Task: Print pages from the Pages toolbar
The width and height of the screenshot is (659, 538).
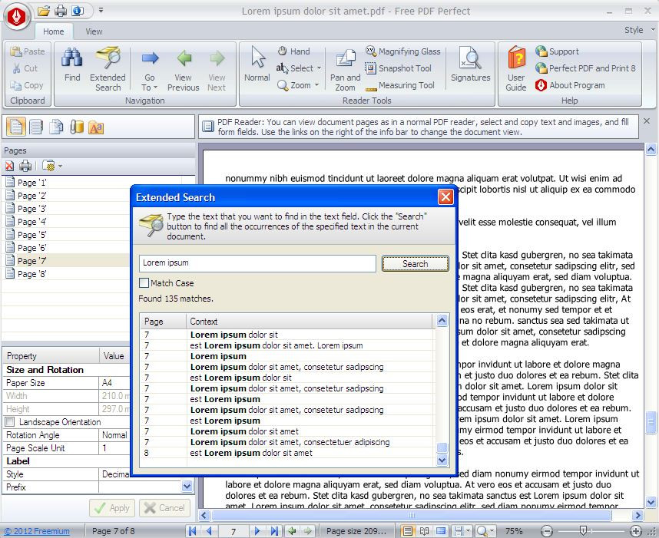Action: [x=25, y=167]
